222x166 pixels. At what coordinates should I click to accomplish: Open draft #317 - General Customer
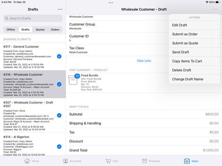(x=33, y=56)
